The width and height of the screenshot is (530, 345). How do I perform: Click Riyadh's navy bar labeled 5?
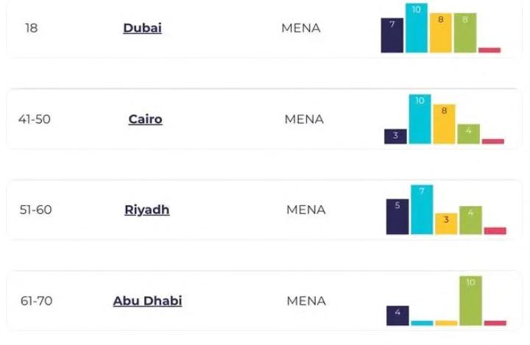coord(397,217)
